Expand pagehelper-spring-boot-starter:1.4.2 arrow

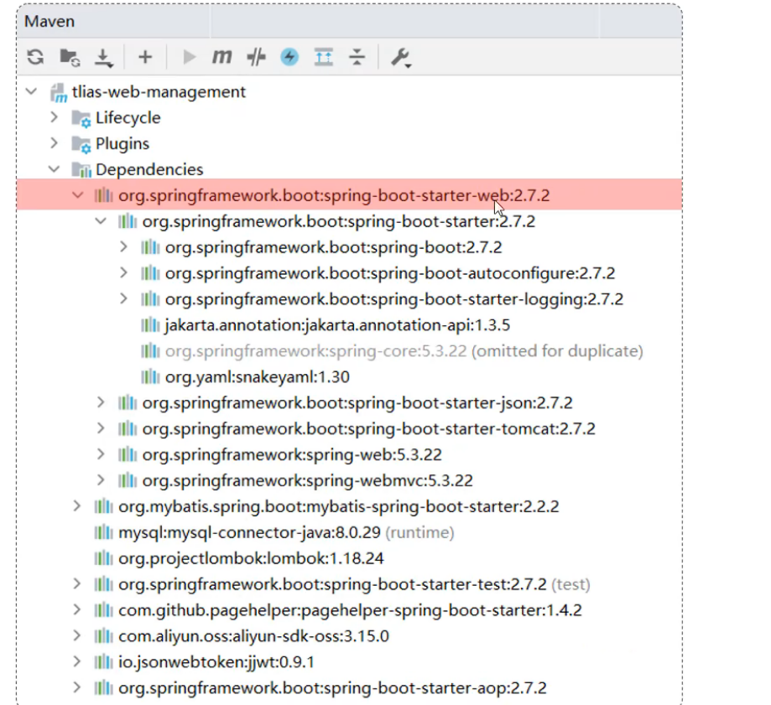click(x=77, y=609)
